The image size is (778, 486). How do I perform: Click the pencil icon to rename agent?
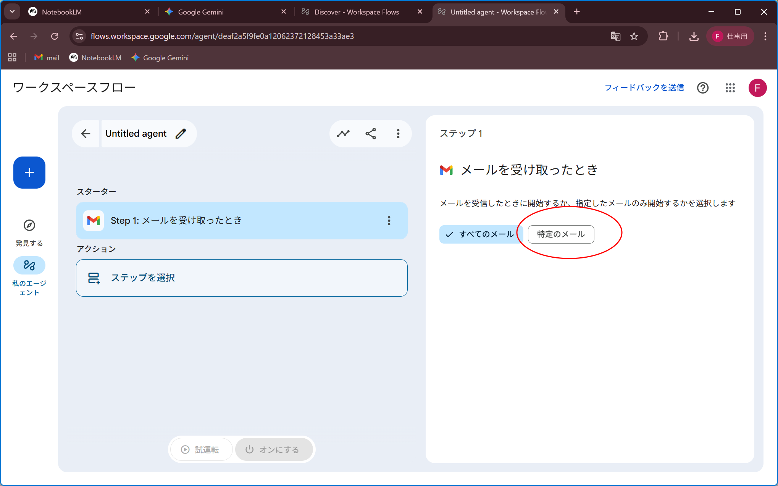pyautogui.click(x=181, y=134)
